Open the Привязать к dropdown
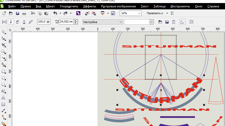This screenshot has height=126, width=225. (167, 13)
